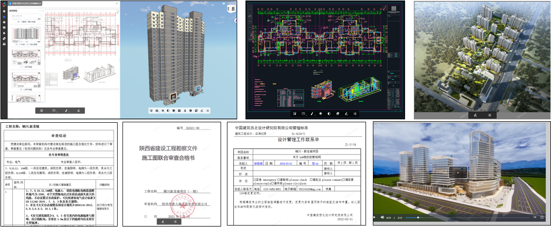The width and height of the screenshot is (551, 227).
Task: Click the 3D cube icon in the CAD viewer toolbar
Action: (338, 113)
